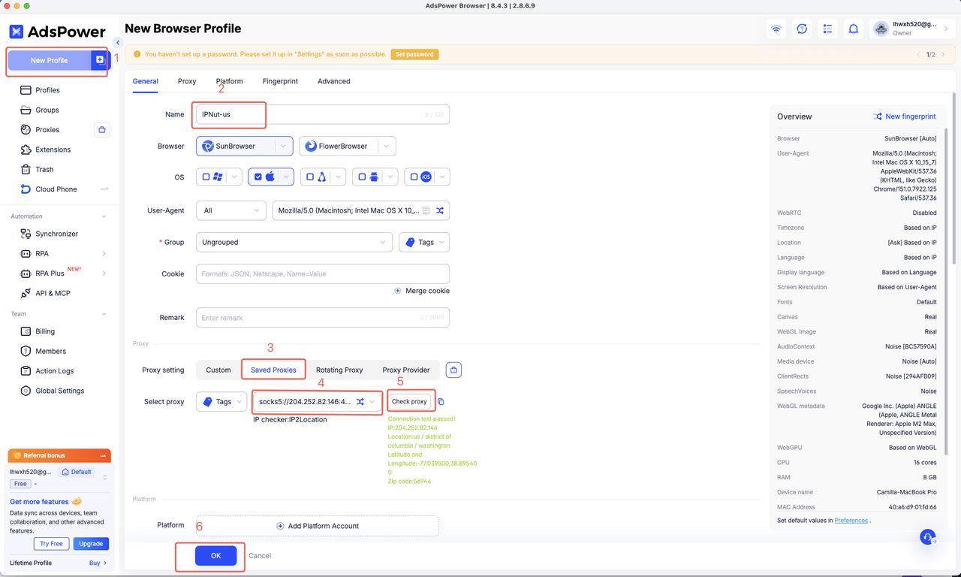Open the Ungrouped group dropdown
The image size is (961, 577).
click(294, 242)
